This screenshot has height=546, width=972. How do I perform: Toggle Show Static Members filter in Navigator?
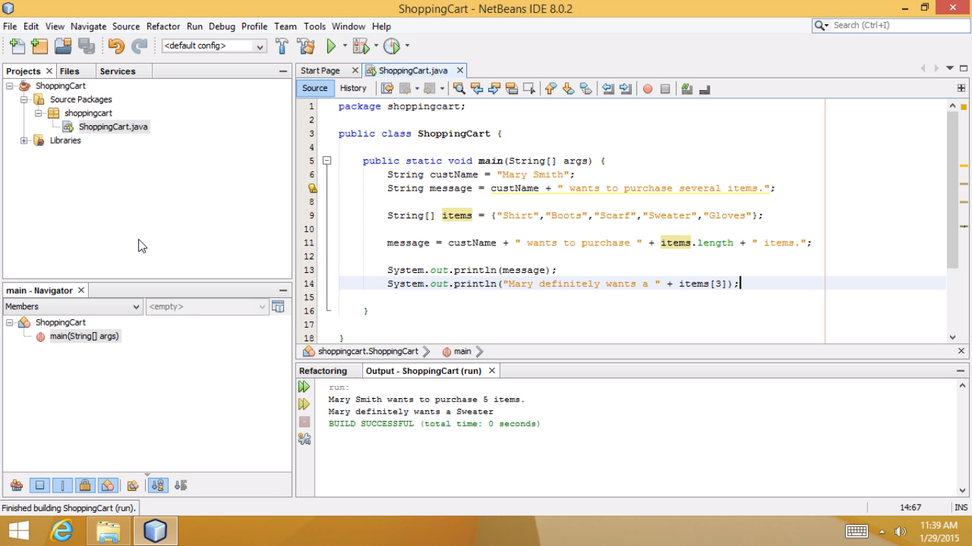(x=63, y=486)
